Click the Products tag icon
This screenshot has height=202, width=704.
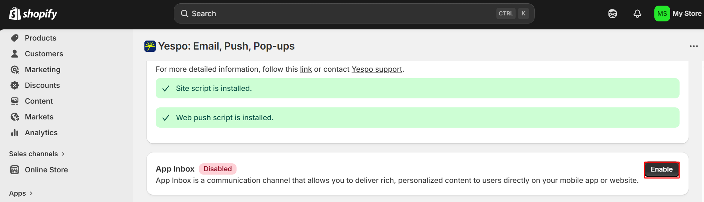click(x=15, y=38)
